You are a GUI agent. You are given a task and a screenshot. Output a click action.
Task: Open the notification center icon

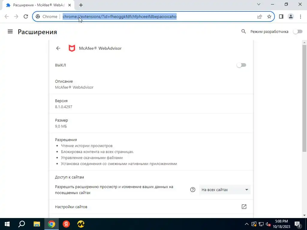pyautogui.click(x=297, y=224)
